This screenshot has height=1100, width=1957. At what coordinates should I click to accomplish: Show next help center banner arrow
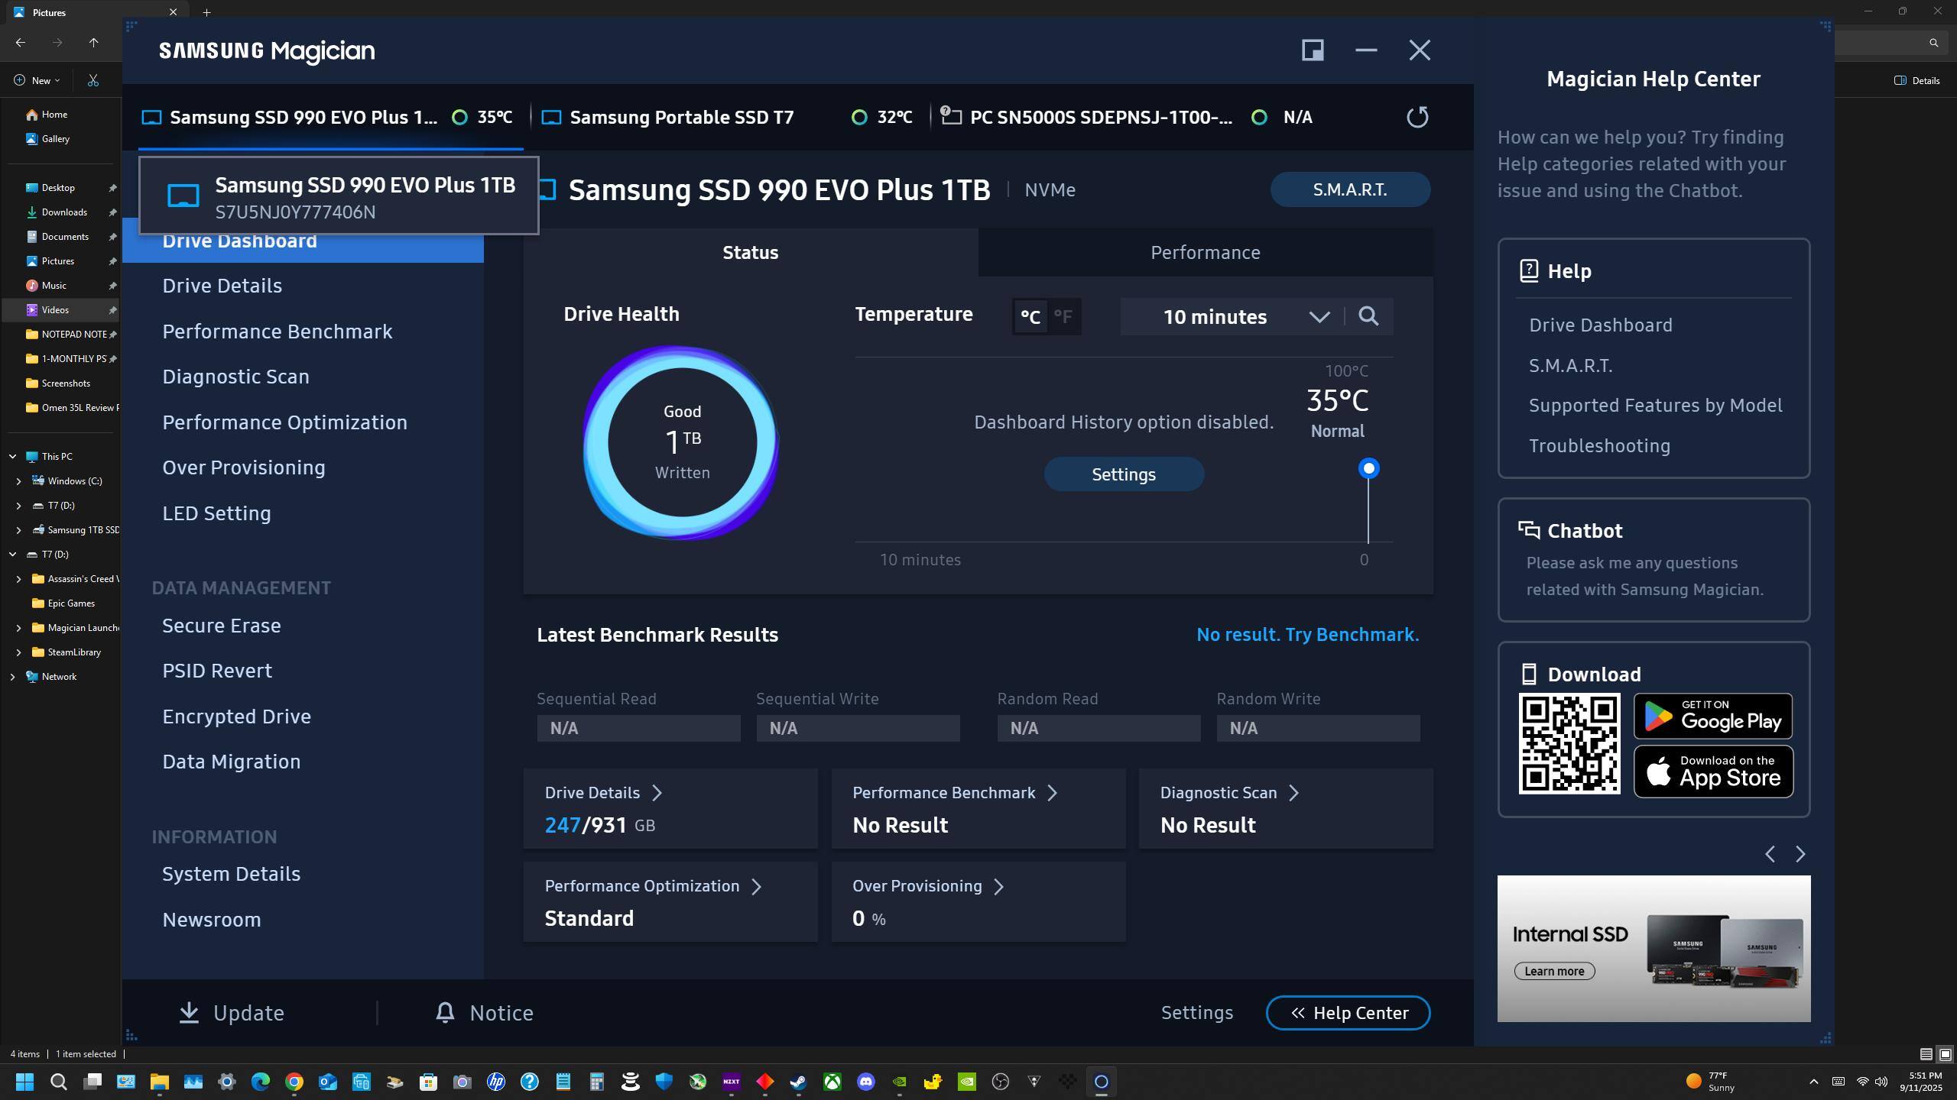click(1800, 854)
